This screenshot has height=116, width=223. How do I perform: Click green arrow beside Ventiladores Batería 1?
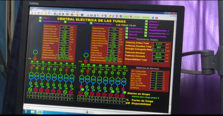(x=40, y=21)
